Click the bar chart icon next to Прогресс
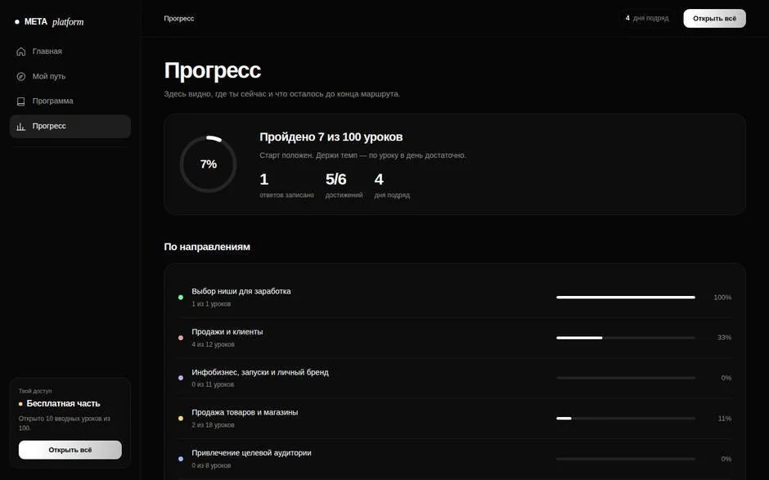This screenshot has height=480, width=769. (x=20, y=127)
